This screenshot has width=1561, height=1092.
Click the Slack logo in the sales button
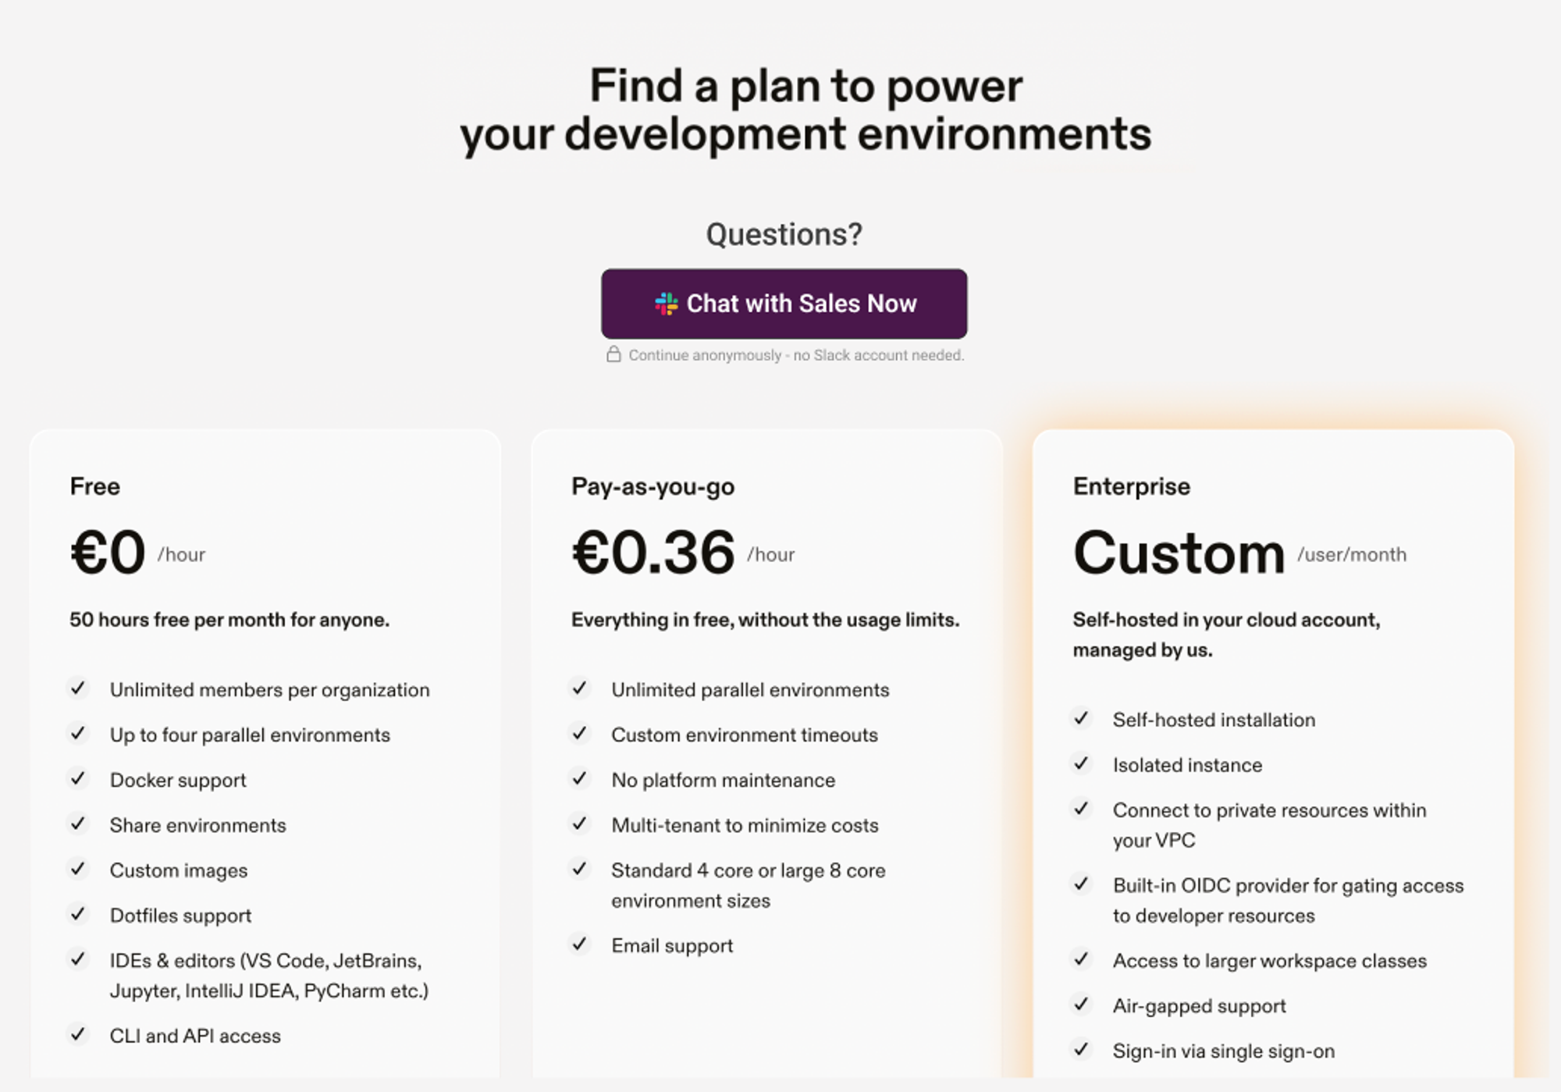tap(666, 304)
